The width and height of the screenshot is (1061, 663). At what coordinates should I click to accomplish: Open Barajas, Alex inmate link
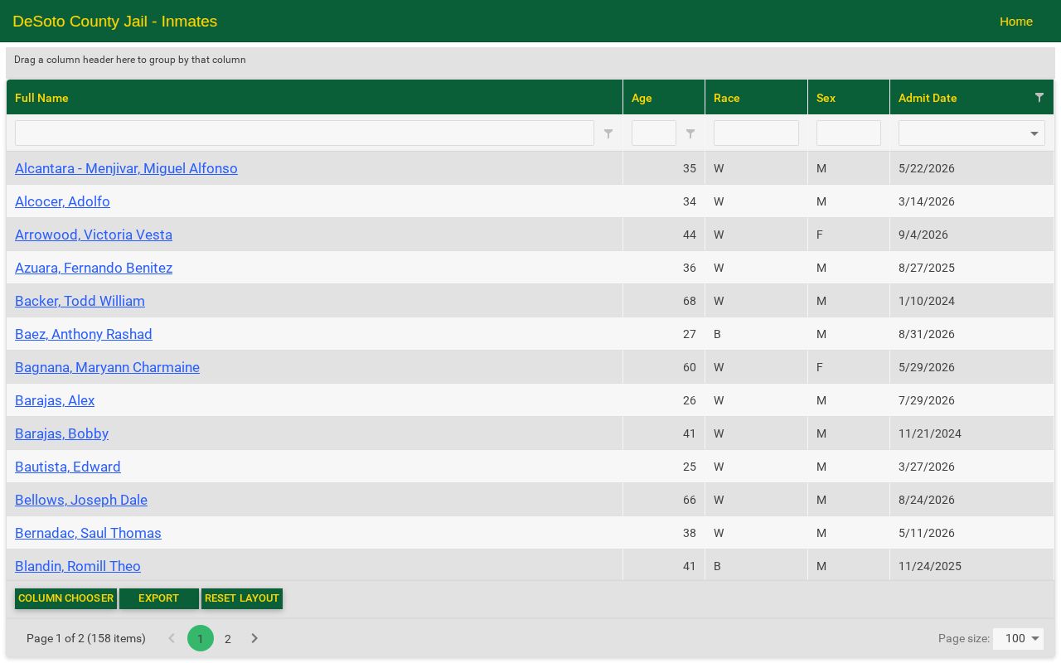[x=55, y=400]
